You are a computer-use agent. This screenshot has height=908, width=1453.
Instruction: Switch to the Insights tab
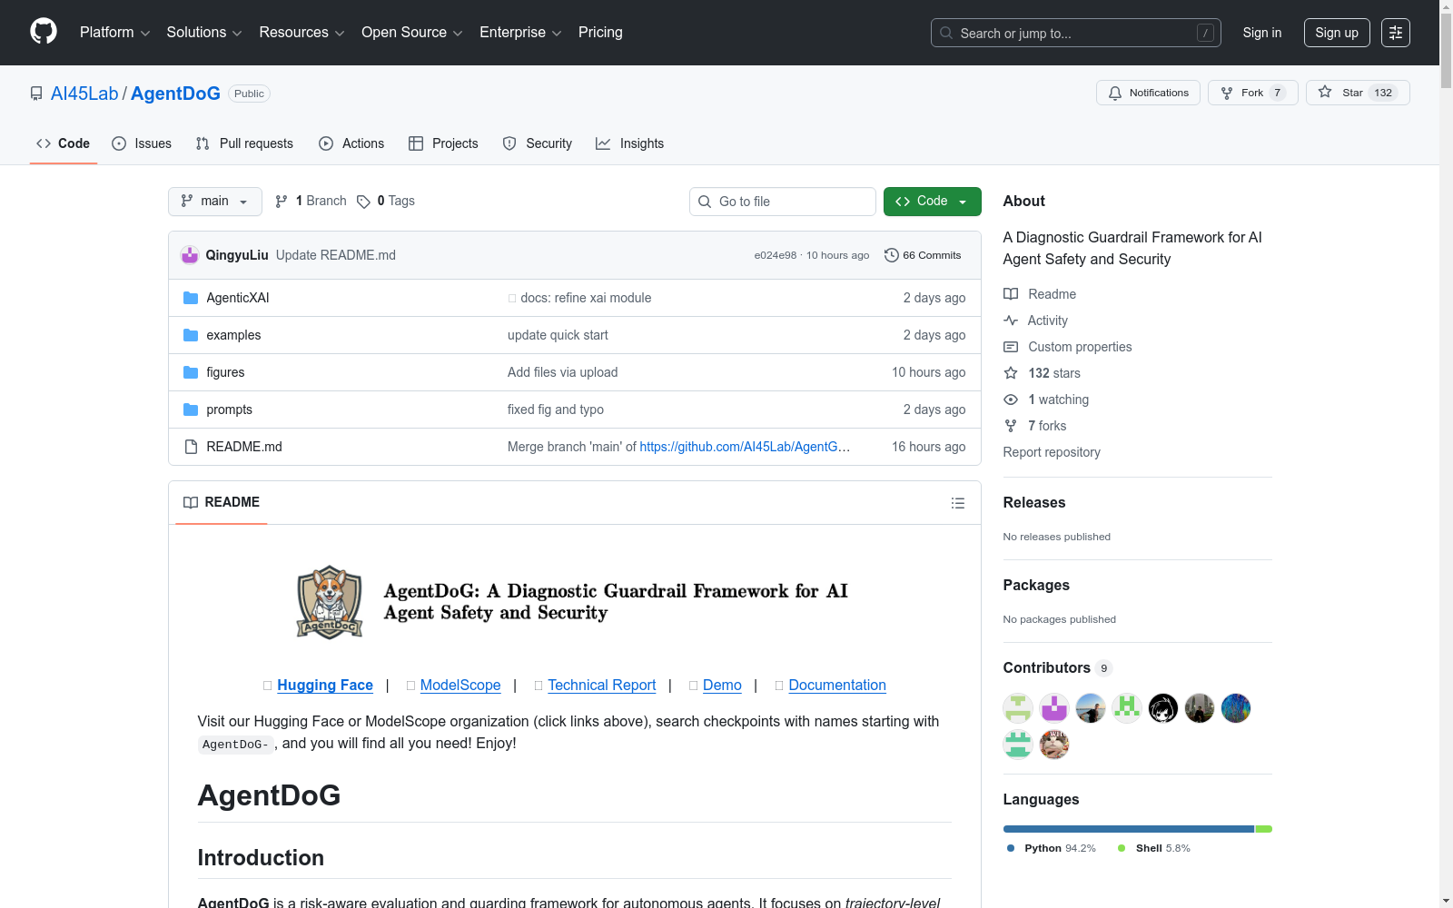pyautogui.click(x=630, y=143)
